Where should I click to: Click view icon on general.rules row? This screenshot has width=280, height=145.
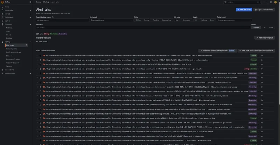pyautogui.click(x=262, y=69)
